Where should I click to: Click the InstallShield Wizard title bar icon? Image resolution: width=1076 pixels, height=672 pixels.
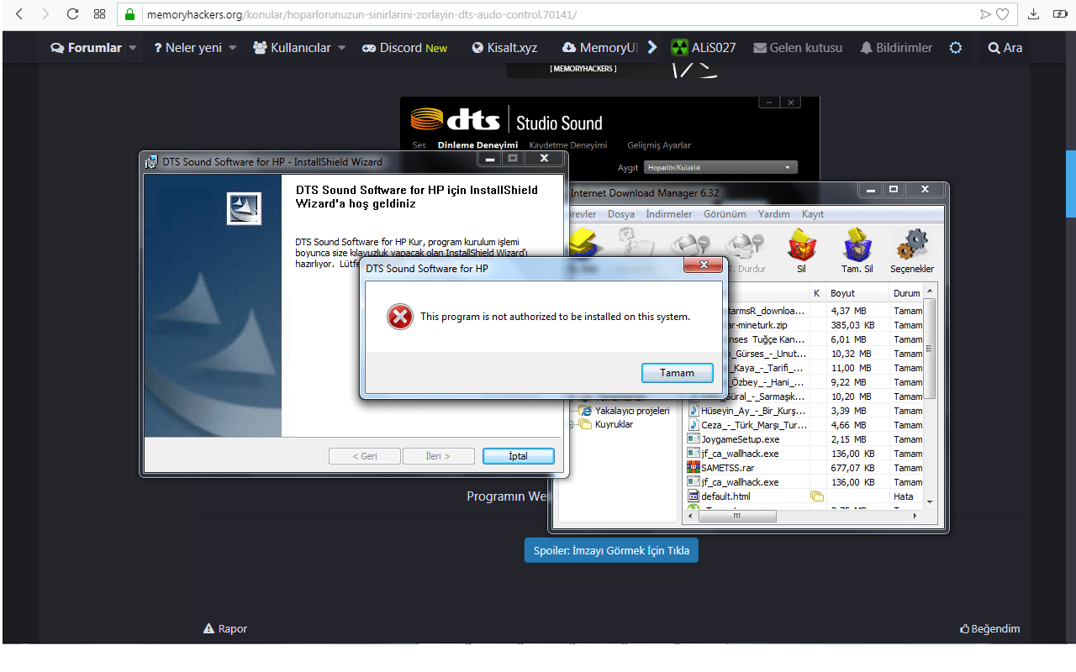click(151, 161)
